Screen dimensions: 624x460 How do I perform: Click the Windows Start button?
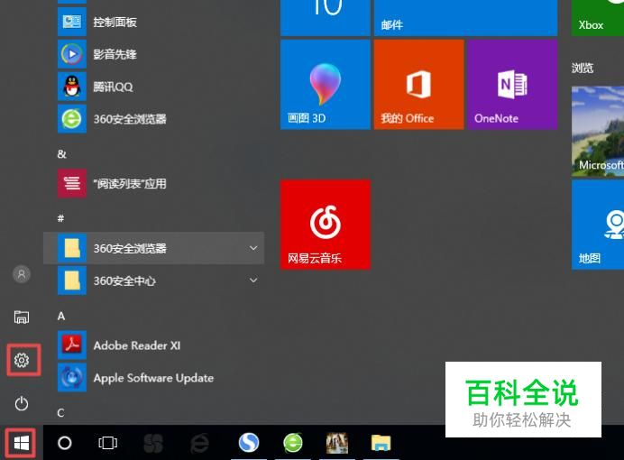tap(21, 443)
